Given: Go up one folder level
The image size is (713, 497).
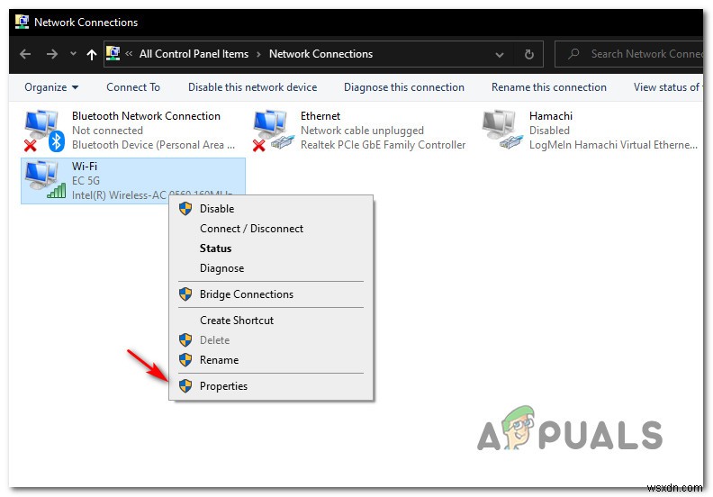Looking at the screenshot, I should click(x=92, y=55).
